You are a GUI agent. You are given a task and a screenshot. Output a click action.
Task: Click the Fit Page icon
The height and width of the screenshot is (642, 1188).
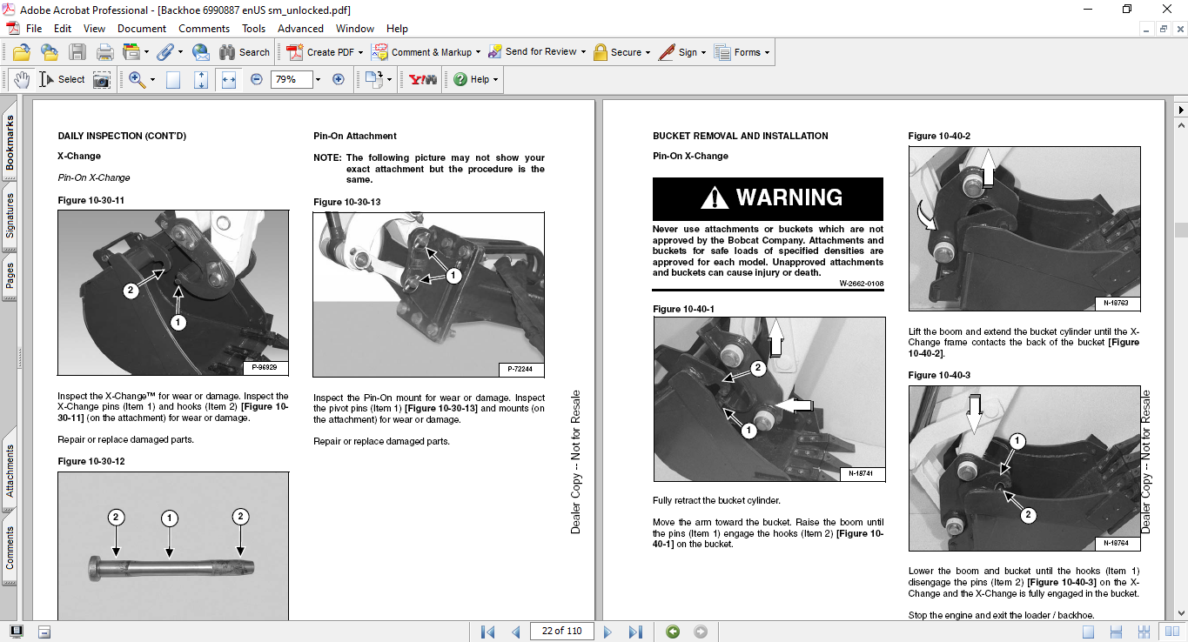pyautogui.click(x=201, y=79)
